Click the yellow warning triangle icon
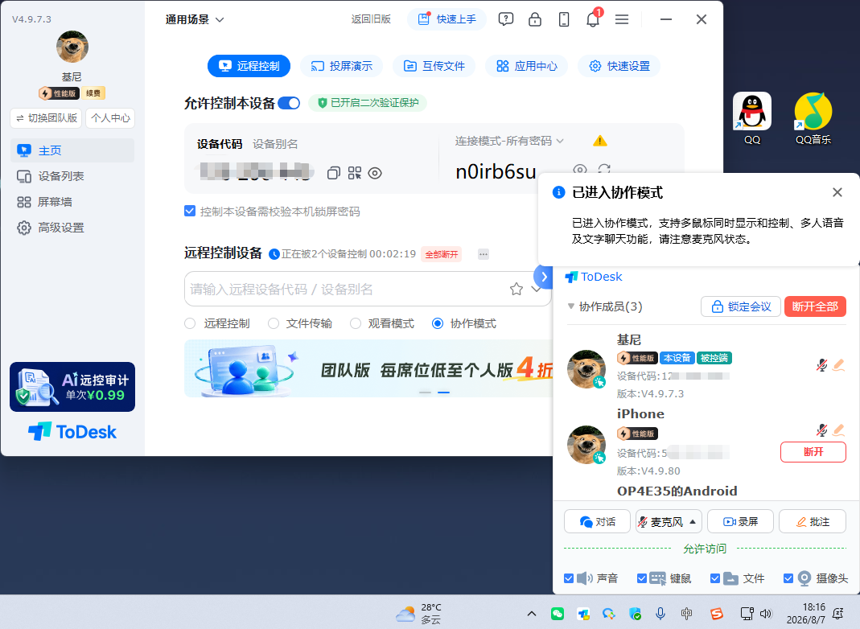The image size is (860, 629). [x=600, y=142]
